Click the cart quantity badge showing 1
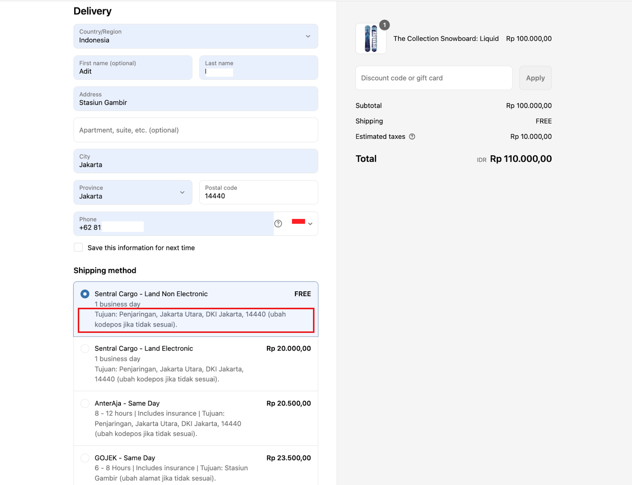This screenshot has width=632, height=485. 384,25
